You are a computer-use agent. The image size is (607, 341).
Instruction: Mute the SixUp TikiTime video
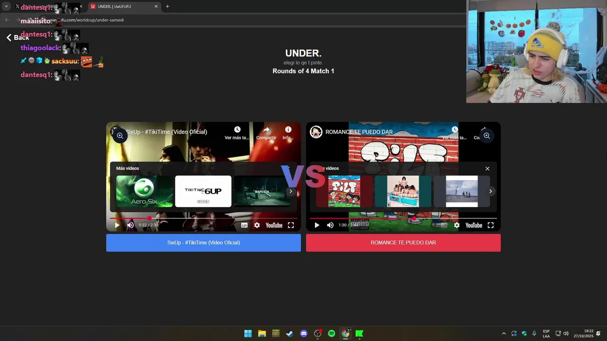[x=130, y=225]
